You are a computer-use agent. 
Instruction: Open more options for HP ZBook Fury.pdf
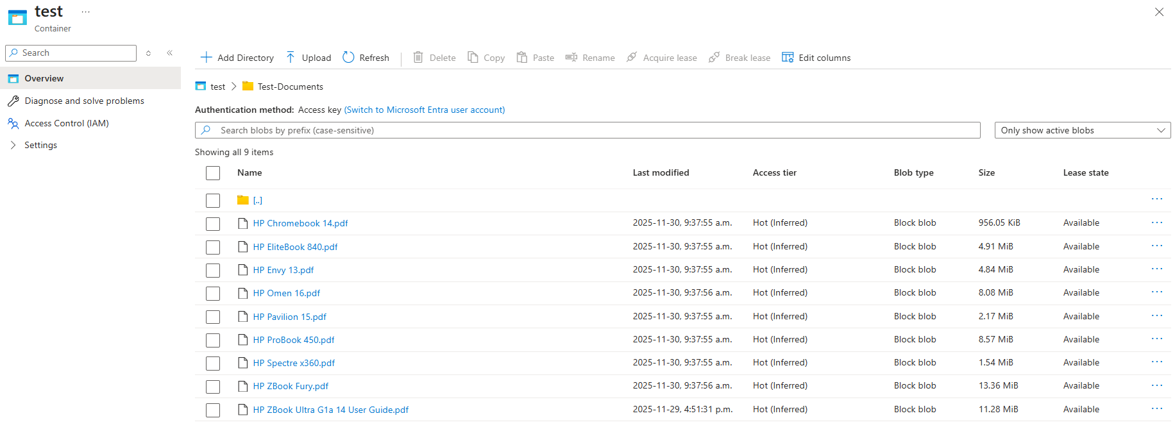point(1156,386)
